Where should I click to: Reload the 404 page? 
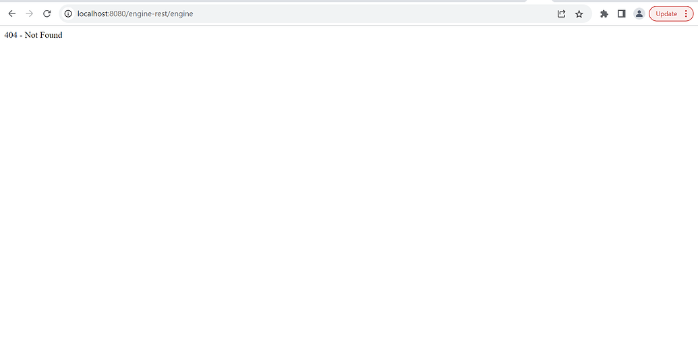point(47,13)
